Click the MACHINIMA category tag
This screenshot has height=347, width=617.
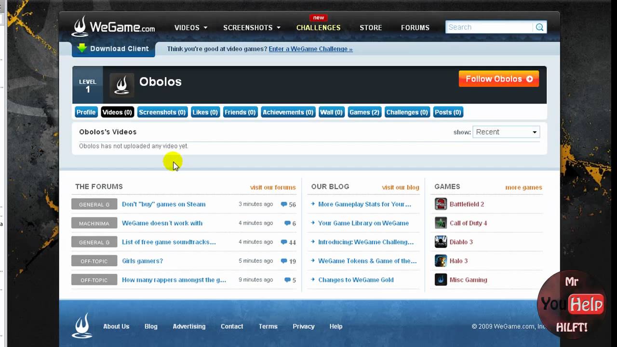point(94,223)
